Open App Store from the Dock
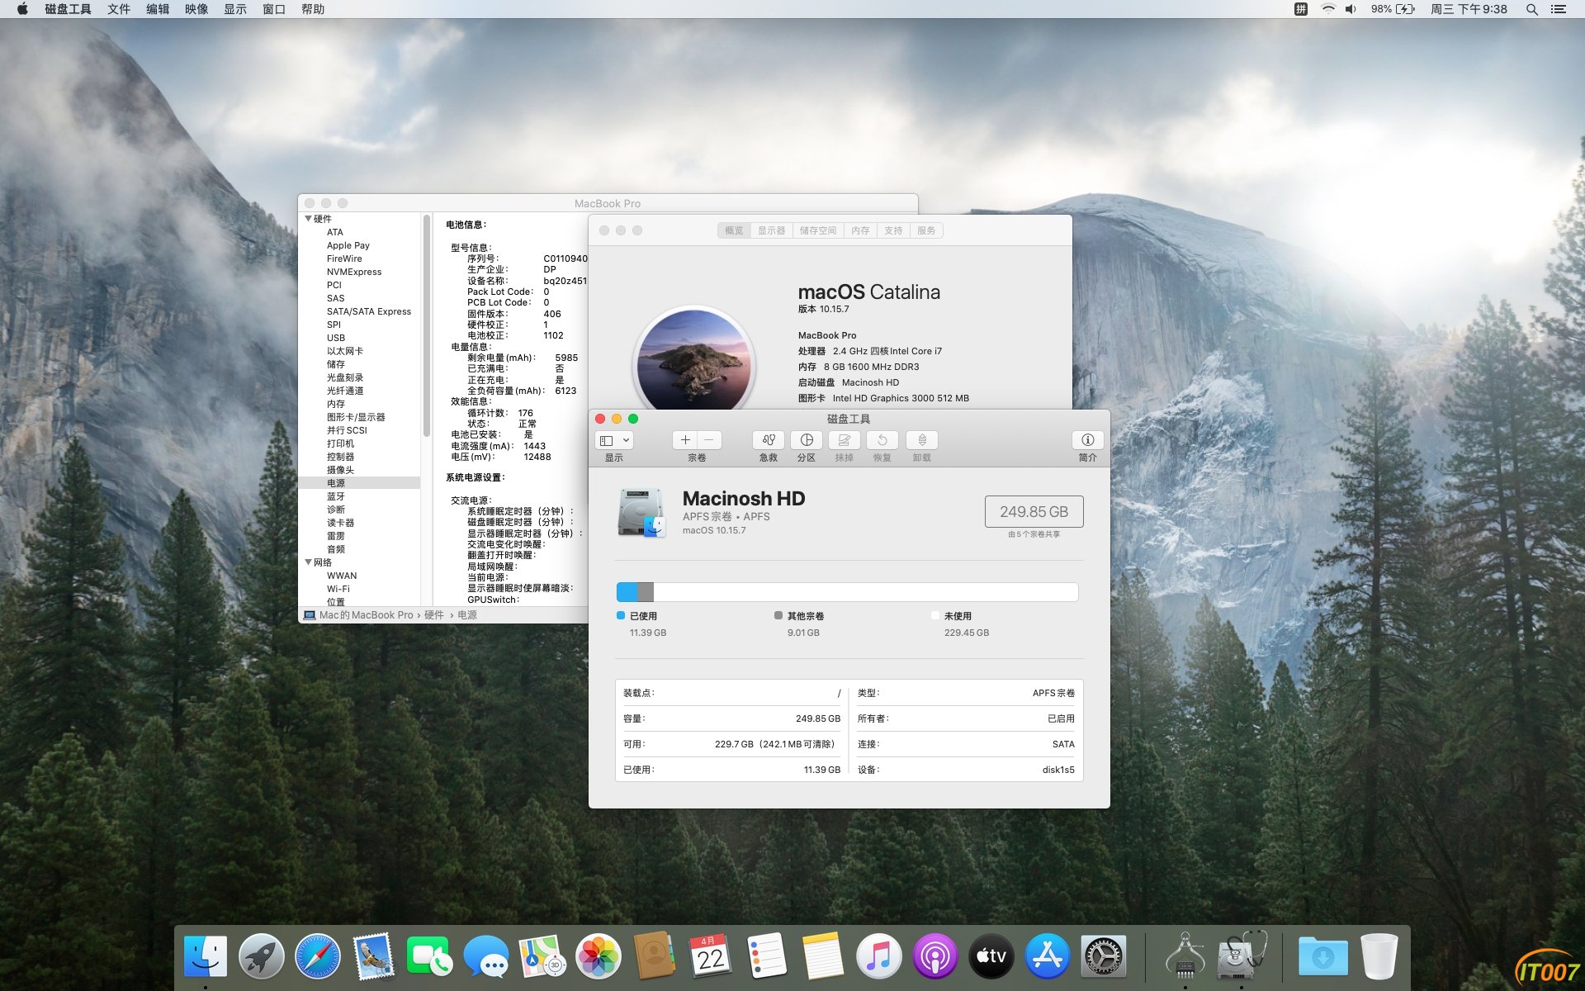The width and height of the screenshot is (1585, 991). (1047, 957)
